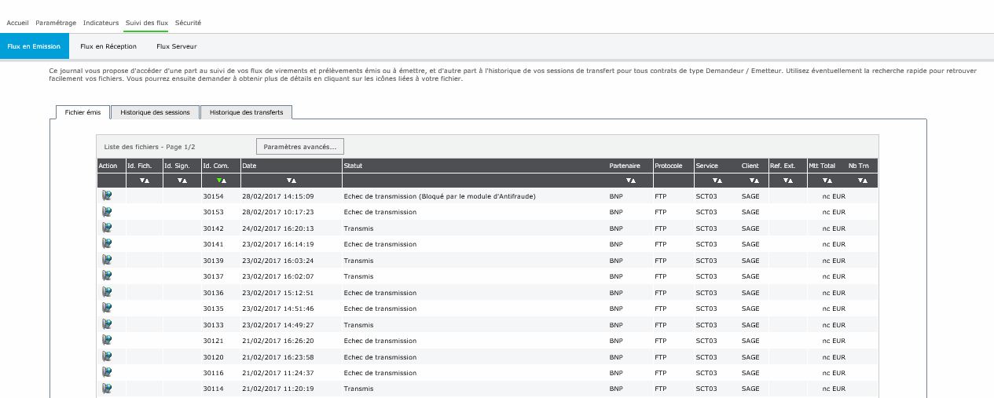Image resolution: width=994 pixels, height=398 pixels.
Task: Select the Flux Serveur section
Action: pyautogui.click(x=177, y=46)
